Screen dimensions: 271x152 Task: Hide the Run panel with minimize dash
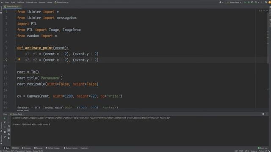267,114
